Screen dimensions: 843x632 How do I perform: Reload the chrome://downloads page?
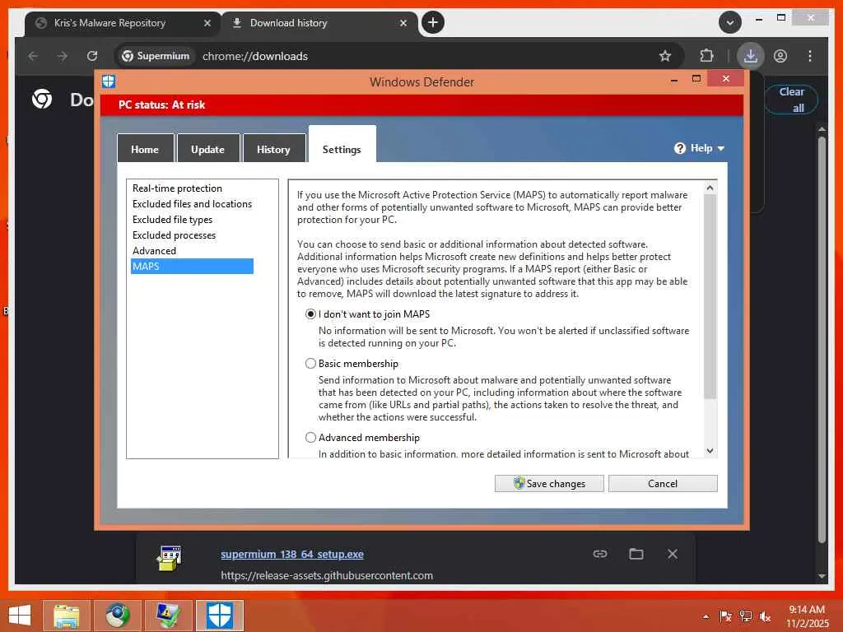(92, 56)
